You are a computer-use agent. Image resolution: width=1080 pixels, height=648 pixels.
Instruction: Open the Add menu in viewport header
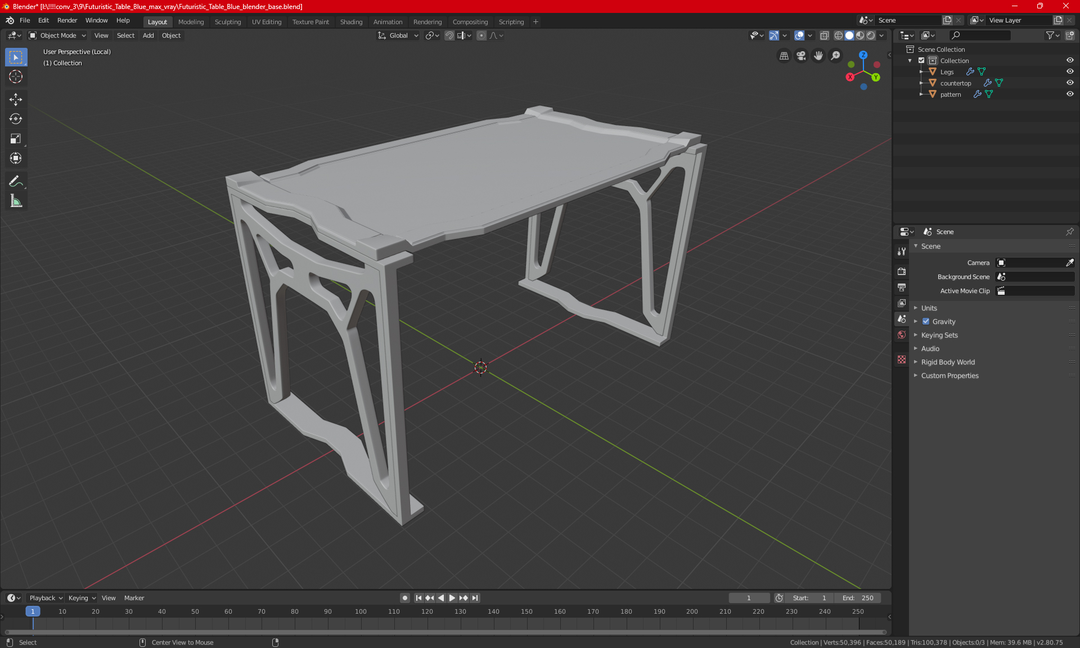[148, 35]
